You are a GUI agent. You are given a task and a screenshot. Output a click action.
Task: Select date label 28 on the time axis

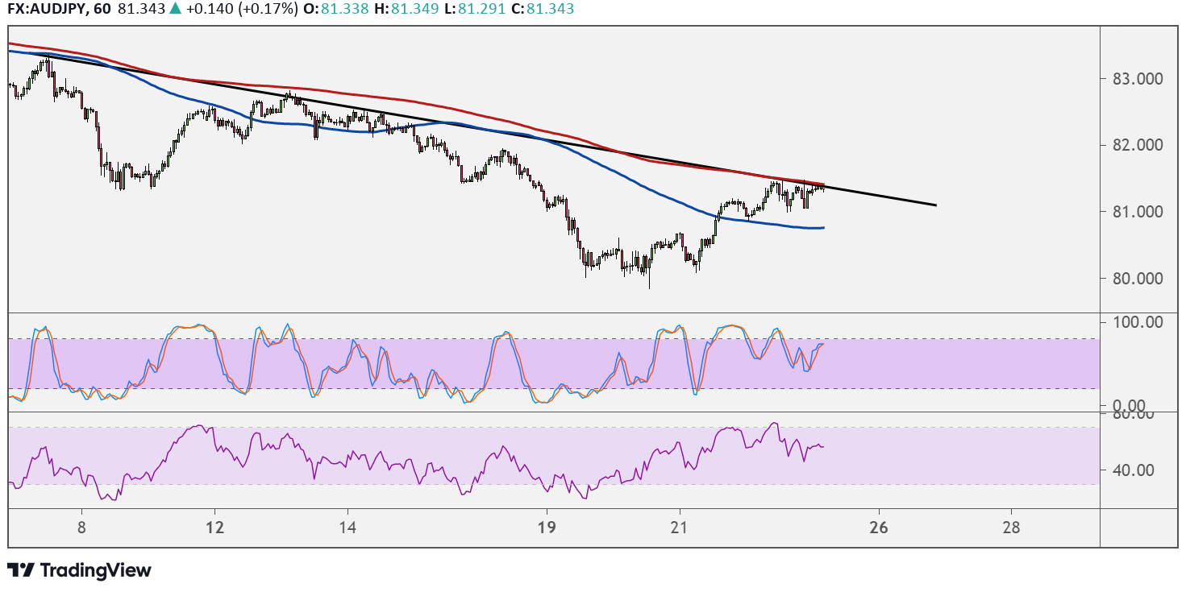point(1011,528)
